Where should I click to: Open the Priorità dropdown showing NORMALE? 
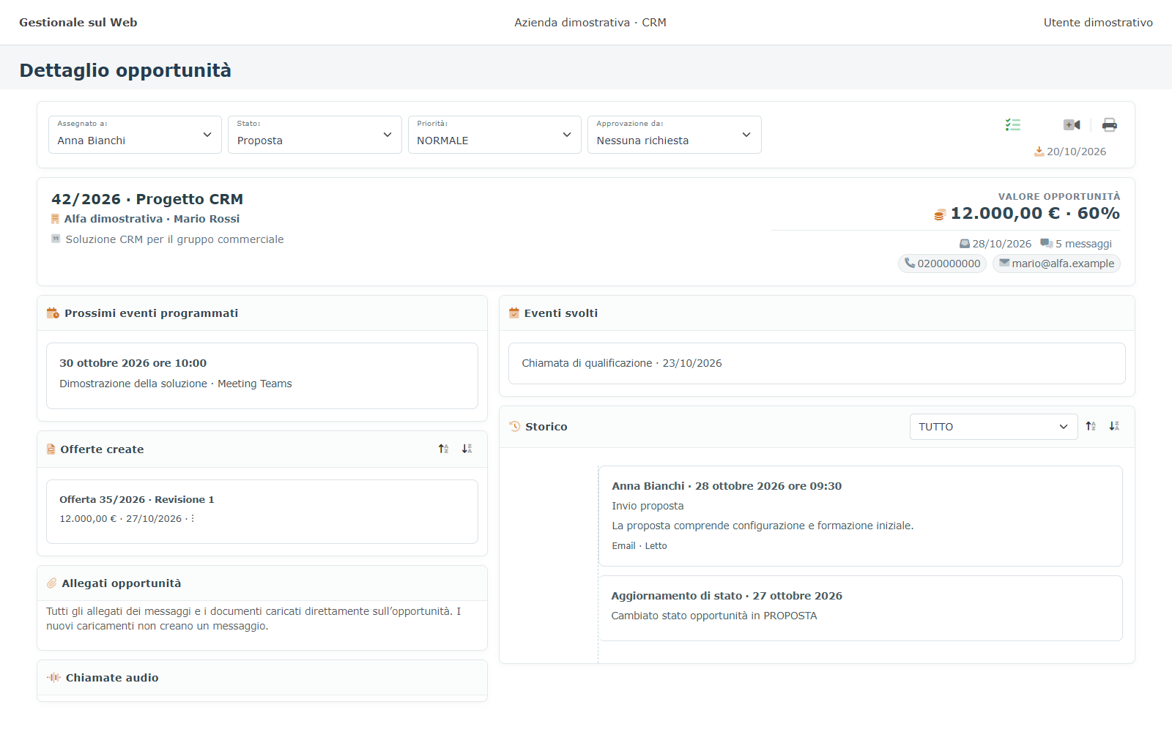pyautogui.click(x=494, y=135)
